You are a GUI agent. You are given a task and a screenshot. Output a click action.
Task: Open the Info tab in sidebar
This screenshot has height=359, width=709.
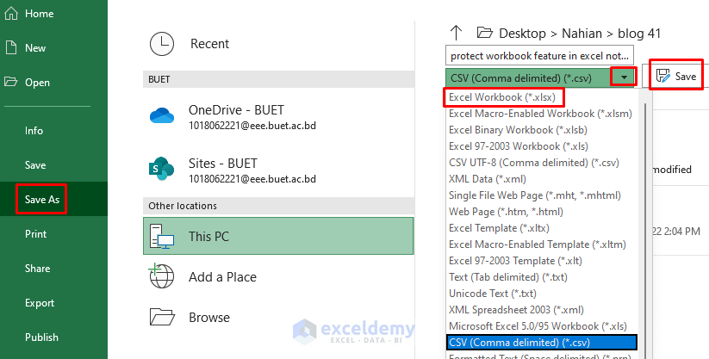click(34, 131)
